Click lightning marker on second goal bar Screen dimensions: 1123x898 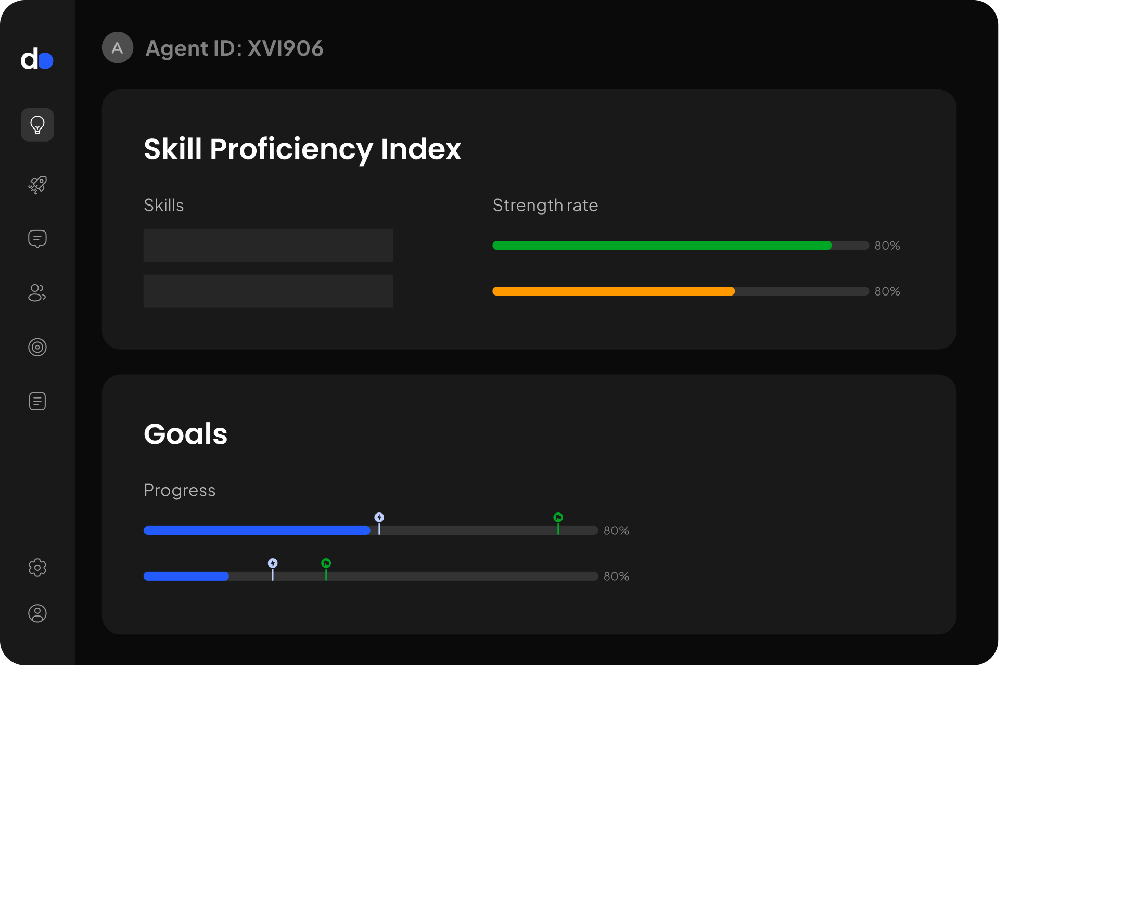273,564
